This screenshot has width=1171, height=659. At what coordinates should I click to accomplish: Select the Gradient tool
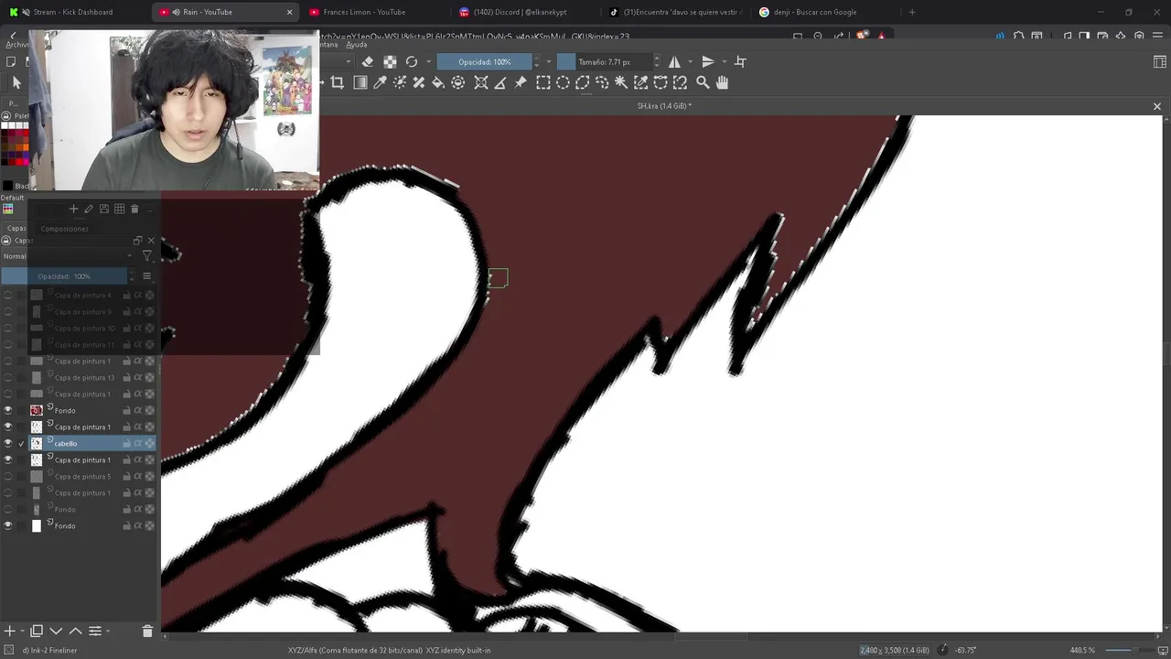[x=360, y=82]
